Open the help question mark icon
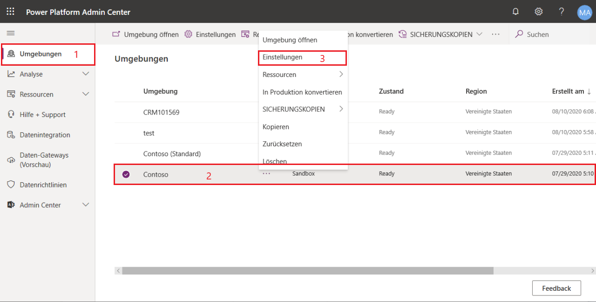The image size is (596, 302). [x=562, y=12]
